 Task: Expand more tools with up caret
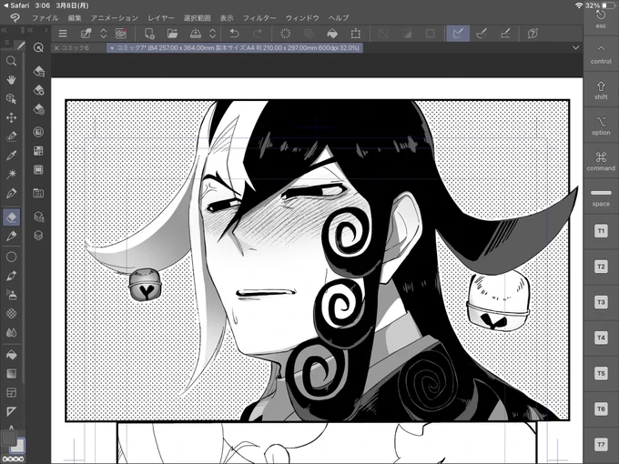pyautogui.click(x=12, y=427)
